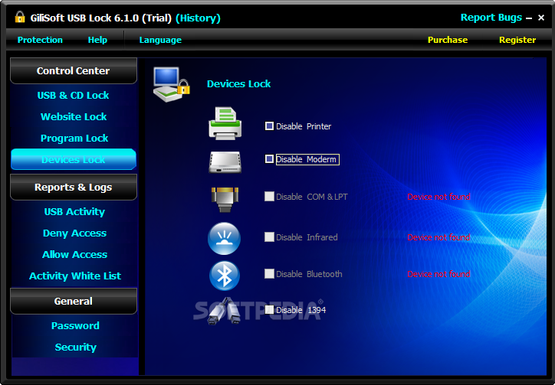Open Allow Access log
The image size is (555, 385).
74,255
